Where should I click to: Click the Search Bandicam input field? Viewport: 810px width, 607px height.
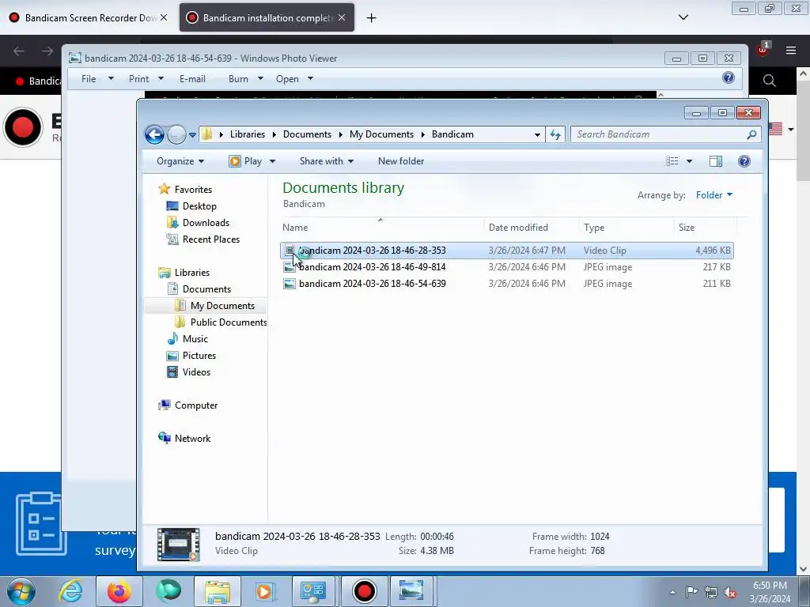(x=666, y=134)
